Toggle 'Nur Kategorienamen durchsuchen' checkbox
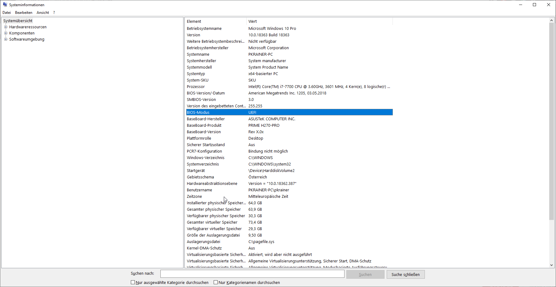The width and height of the screenshot is (556, 287). (216, 282)
